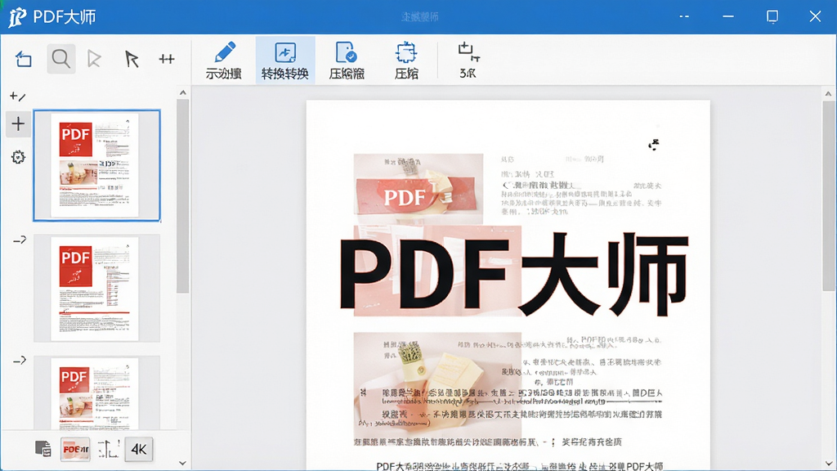This screenshot has width=837, height=471.
Task: Click the small icon at page top-right
Action: click(x=654, y=145)
